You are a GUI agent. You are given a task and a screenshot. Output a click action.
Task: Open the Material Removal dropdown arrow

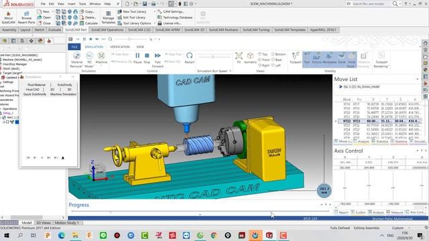pyautogui.click(x=82, y=66)
